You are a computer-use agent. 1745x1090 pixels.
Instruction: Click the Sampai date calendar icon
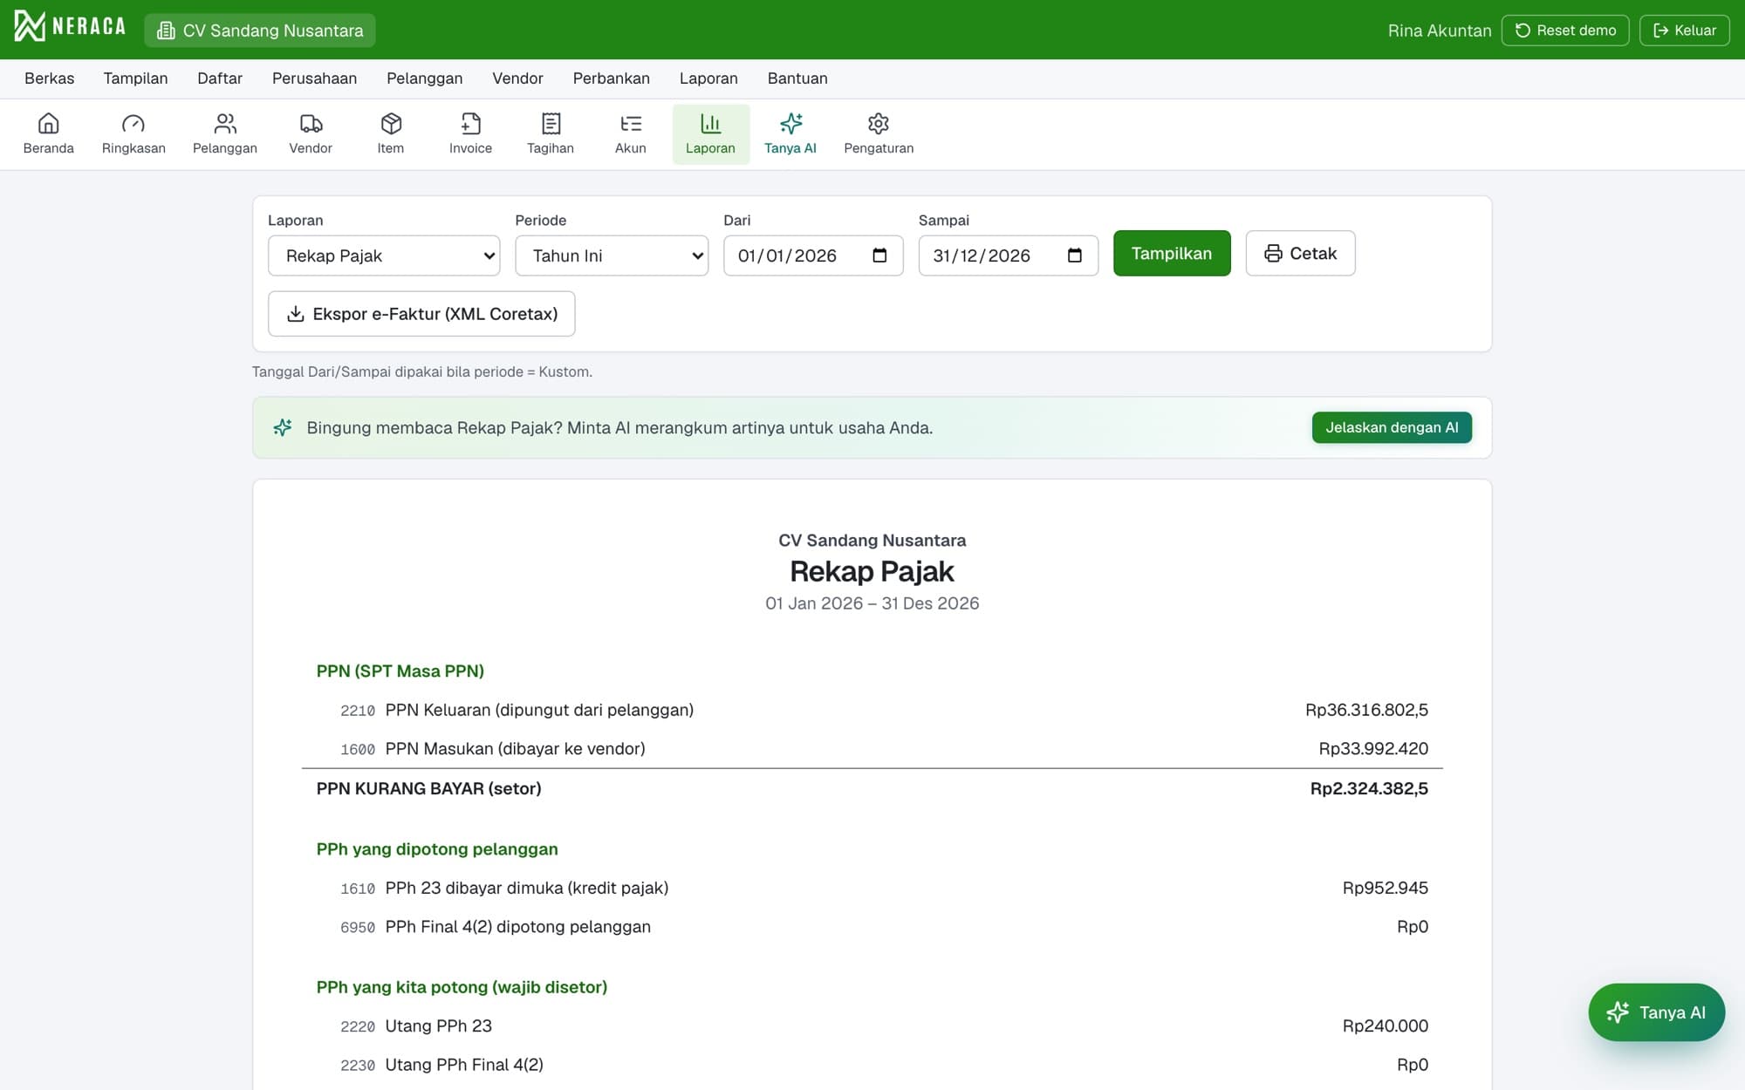tap(1075, 255)
